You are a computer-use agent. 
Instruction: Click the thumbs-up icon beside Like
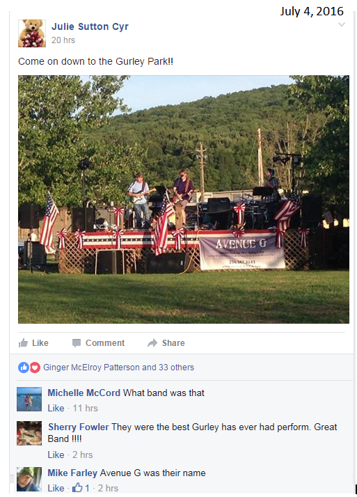[x=23, y=343]
